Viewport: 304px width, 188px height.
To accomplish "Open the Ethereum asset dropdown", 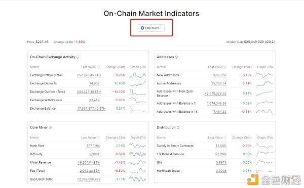I will point(151,28).
